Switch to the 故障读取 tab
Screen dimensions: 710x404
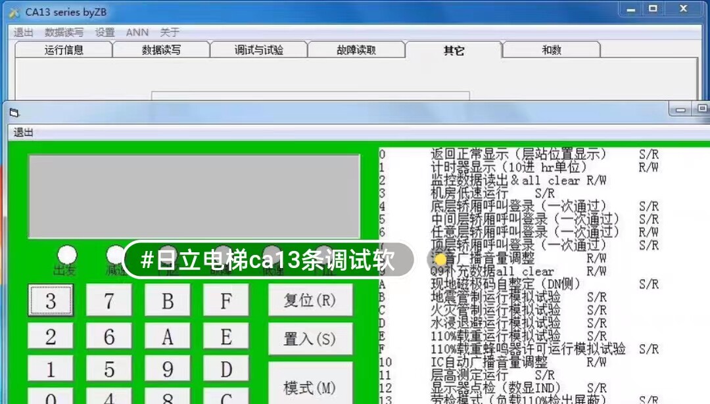pos(356,49)
